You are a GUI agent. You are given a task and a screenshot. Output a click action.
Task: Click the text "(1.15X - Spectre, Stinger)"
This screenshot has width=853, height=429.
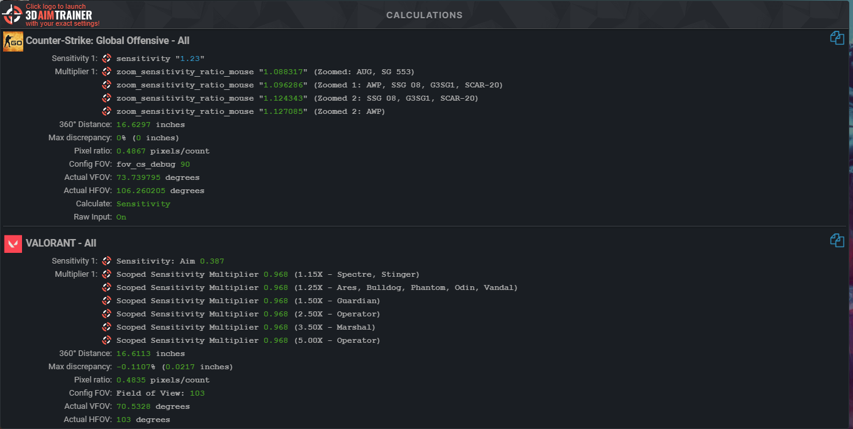coord(357,274)
